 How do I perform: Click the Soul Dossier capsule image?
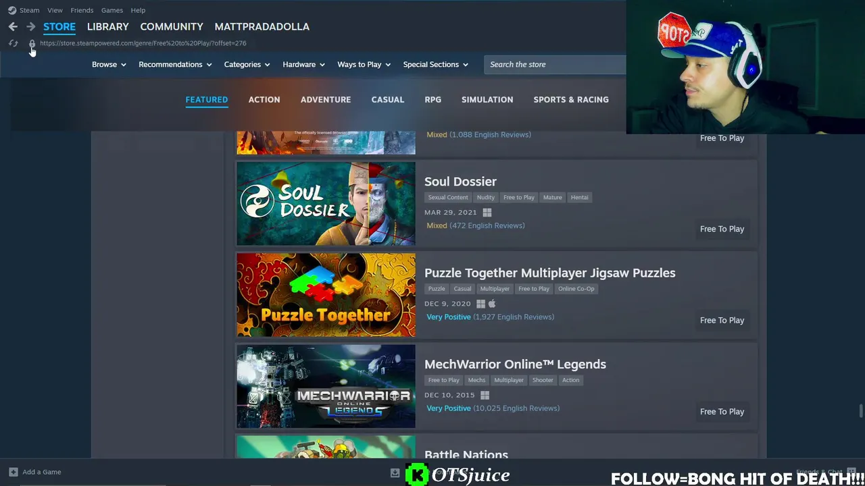[x=326, y=204]
